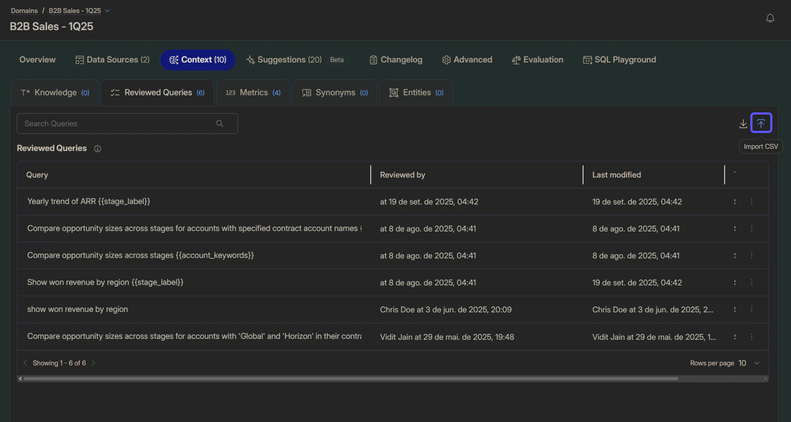Click the Reviewed by column header
This screenshot has height=422, width=791.
[402, 175]
